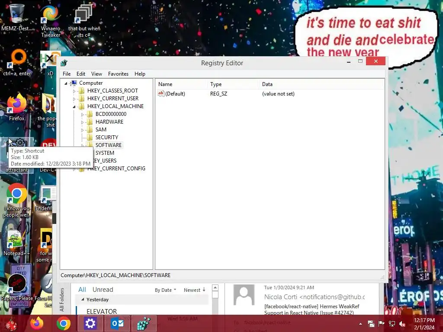443x332 pixels.
Task: Expand the SAM key
Action: pos(82,130)
